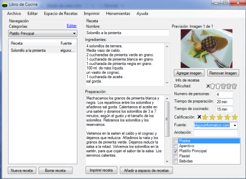Click the Nombre input field
The image size is (246, 179).
click(127, 33)
